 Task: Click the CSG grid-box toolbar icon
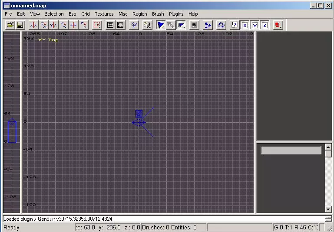click(110, 25)
